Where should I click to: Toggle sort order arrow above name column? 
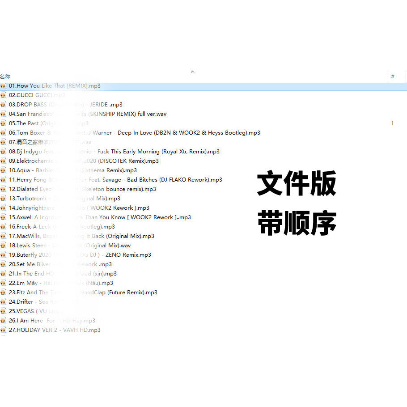point(192,72)
